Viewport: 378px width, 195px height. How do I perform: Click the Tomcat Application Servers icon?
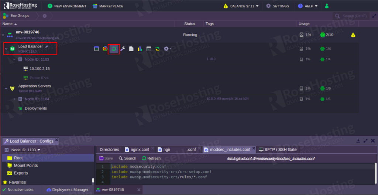(x=12, y=88)
